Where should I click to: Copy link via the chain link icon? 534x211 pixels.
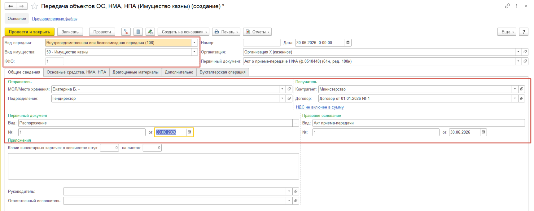pyautogui.click(x=507, y=6)
